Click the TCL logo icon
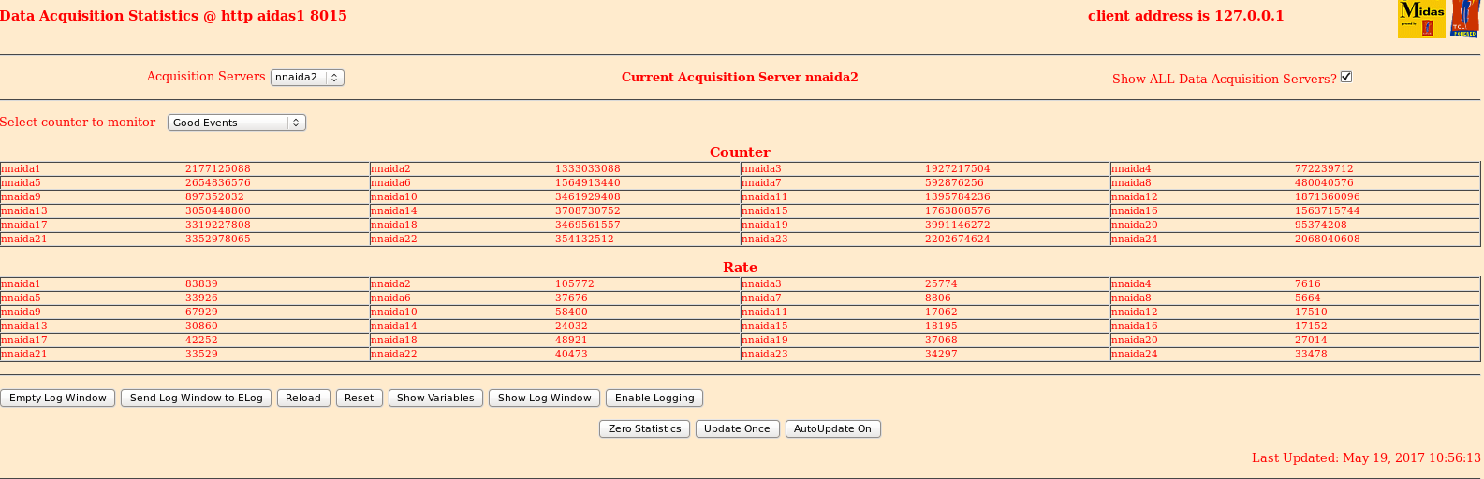This screenshot has height=479, width=1484. [1463, 19]
